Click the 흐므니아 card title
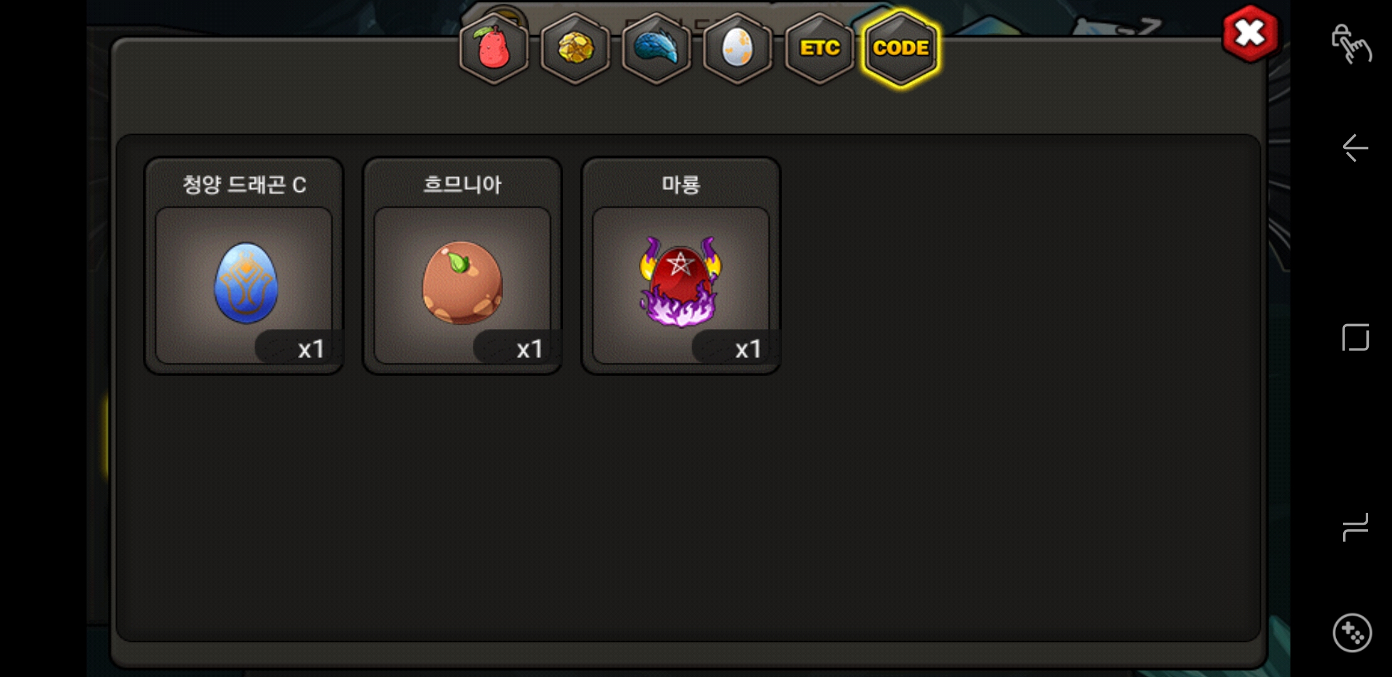Screen dimensions: 1392x677 coord(462,184)
